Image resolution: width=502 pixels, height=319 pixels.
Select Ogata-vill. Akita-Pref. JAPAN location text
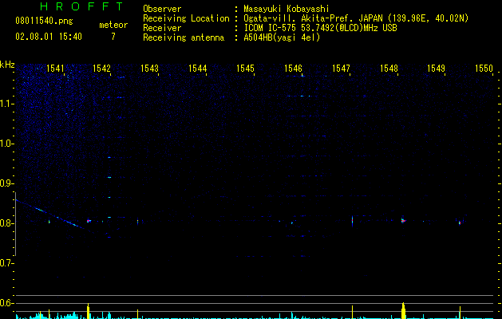point(356,18)
